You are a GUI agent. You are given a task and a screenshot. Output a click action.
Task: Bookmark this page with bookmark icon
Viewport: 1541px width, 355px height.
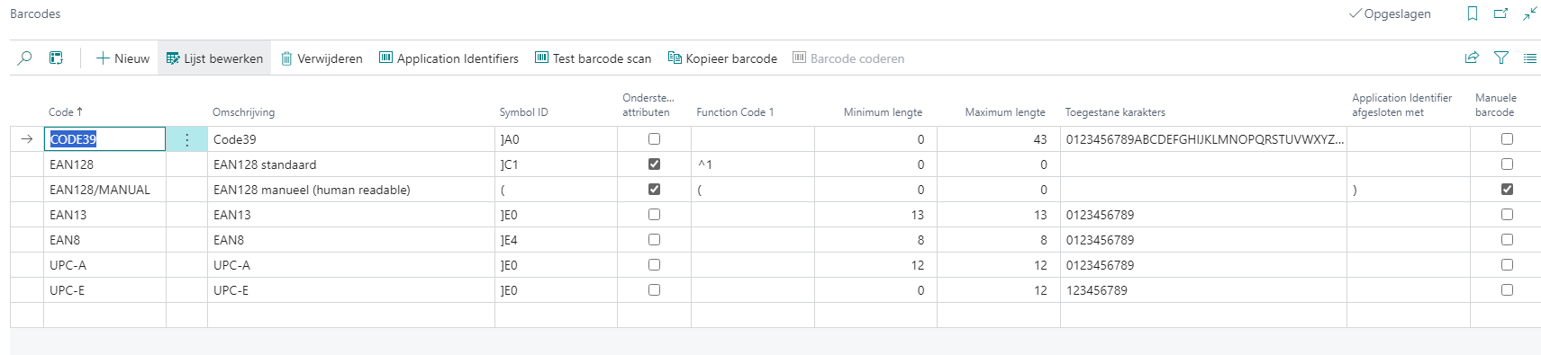pyautogui.click(x=1473, y=13)
